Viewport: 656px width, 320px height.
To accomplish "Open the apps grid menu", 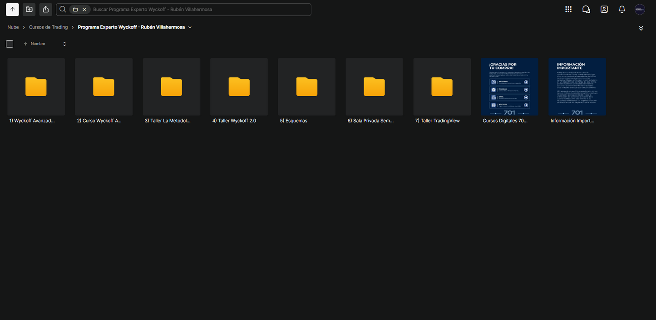I will (568, 10).
